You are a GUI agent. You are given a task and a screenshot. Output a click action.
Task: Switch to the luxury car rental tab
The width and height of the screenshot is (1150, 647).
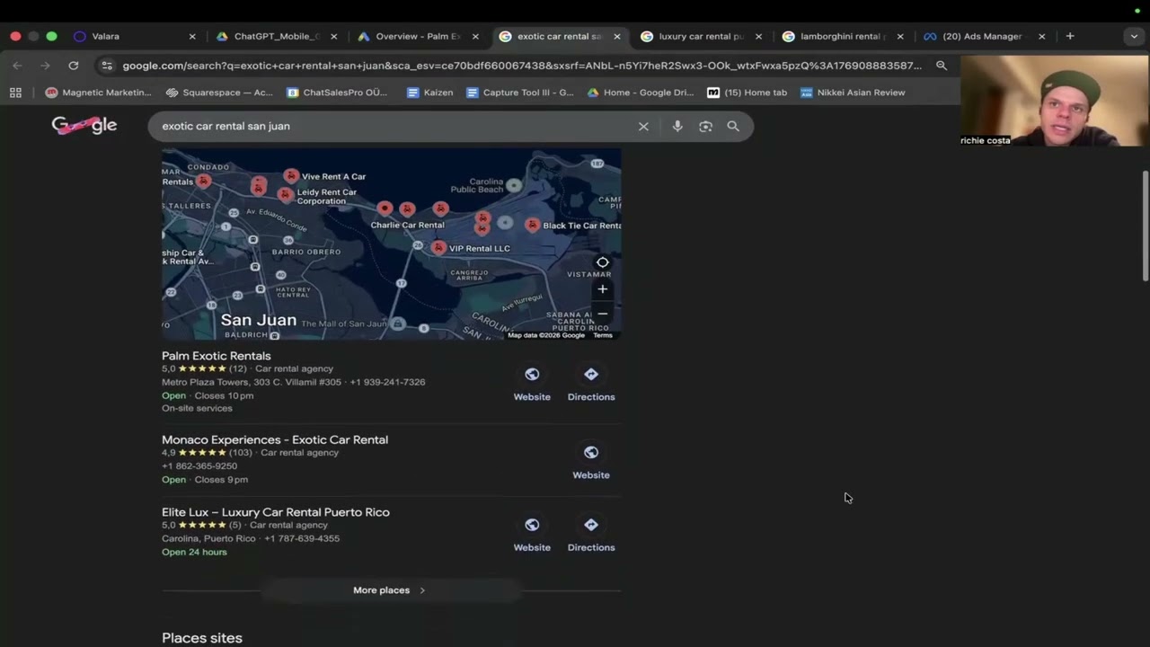[x=701, y=37]
